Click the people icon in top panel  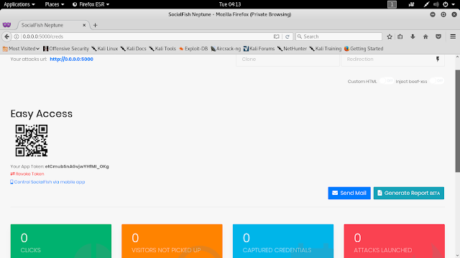coord(411,4)
